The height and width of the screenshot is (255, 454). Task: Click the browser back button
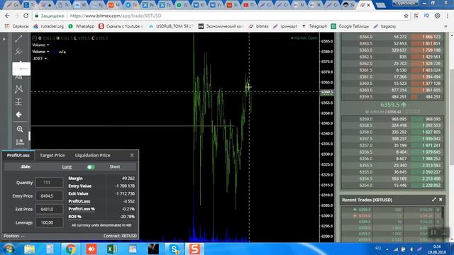point(7,16)
